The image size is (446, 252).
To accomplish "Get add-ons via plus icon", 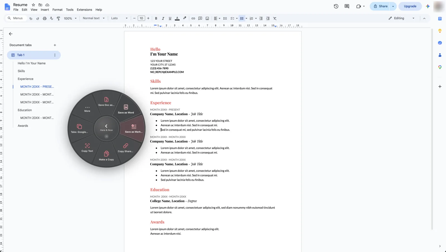I will coord(440,86).
